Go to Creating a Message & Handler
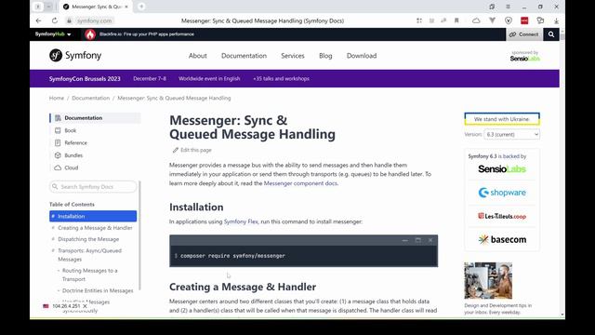 point(95,228)
